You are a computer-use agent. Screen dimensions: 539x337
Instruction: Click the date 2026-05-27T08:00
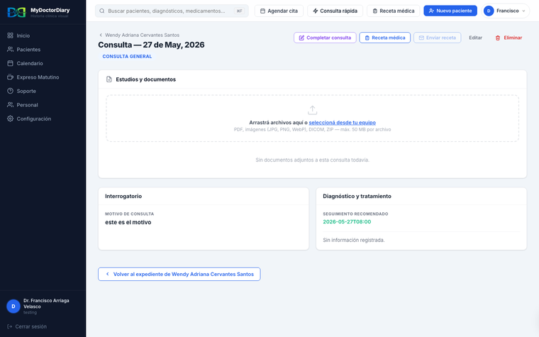(x=347, y=222)
